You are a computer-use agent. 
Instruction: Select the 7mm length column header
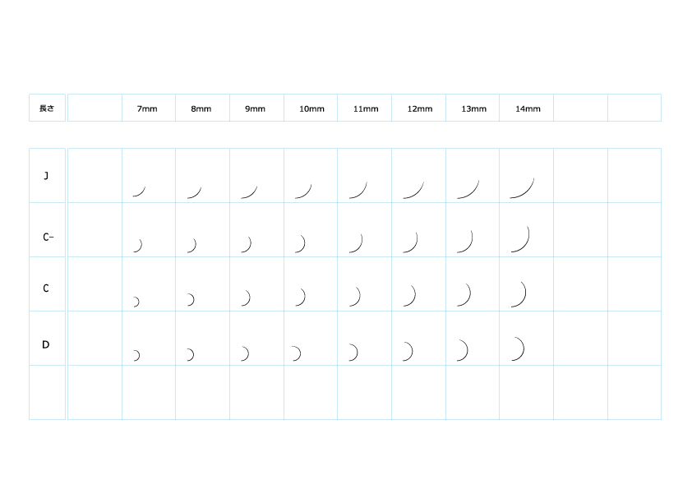(147, 108)
